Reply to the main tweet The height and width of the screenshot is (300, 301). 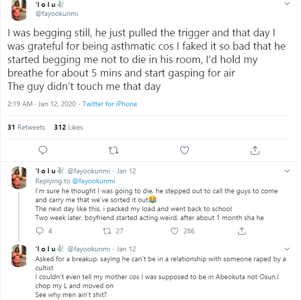point(43,150)
